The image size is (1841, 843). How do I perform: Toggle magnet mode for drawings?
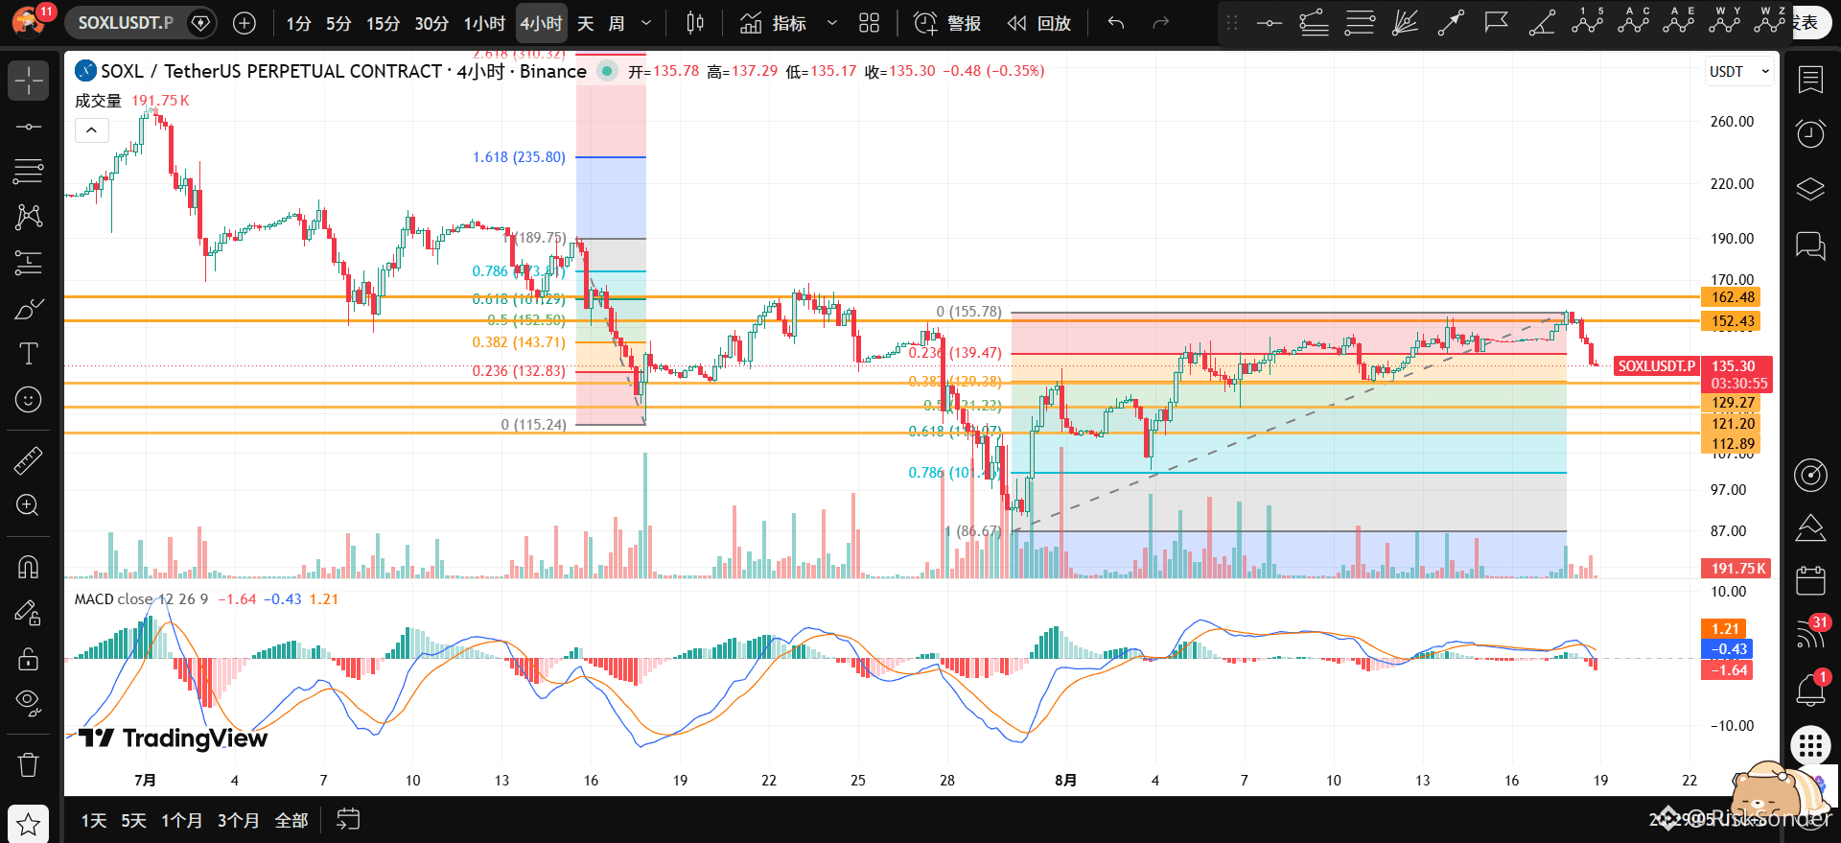click(x=29, y=568)
